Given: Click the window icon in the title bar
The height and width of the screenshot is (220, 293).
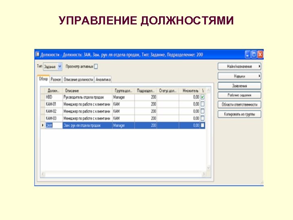Looking at the screenshot, I should [x=37, y=54].
